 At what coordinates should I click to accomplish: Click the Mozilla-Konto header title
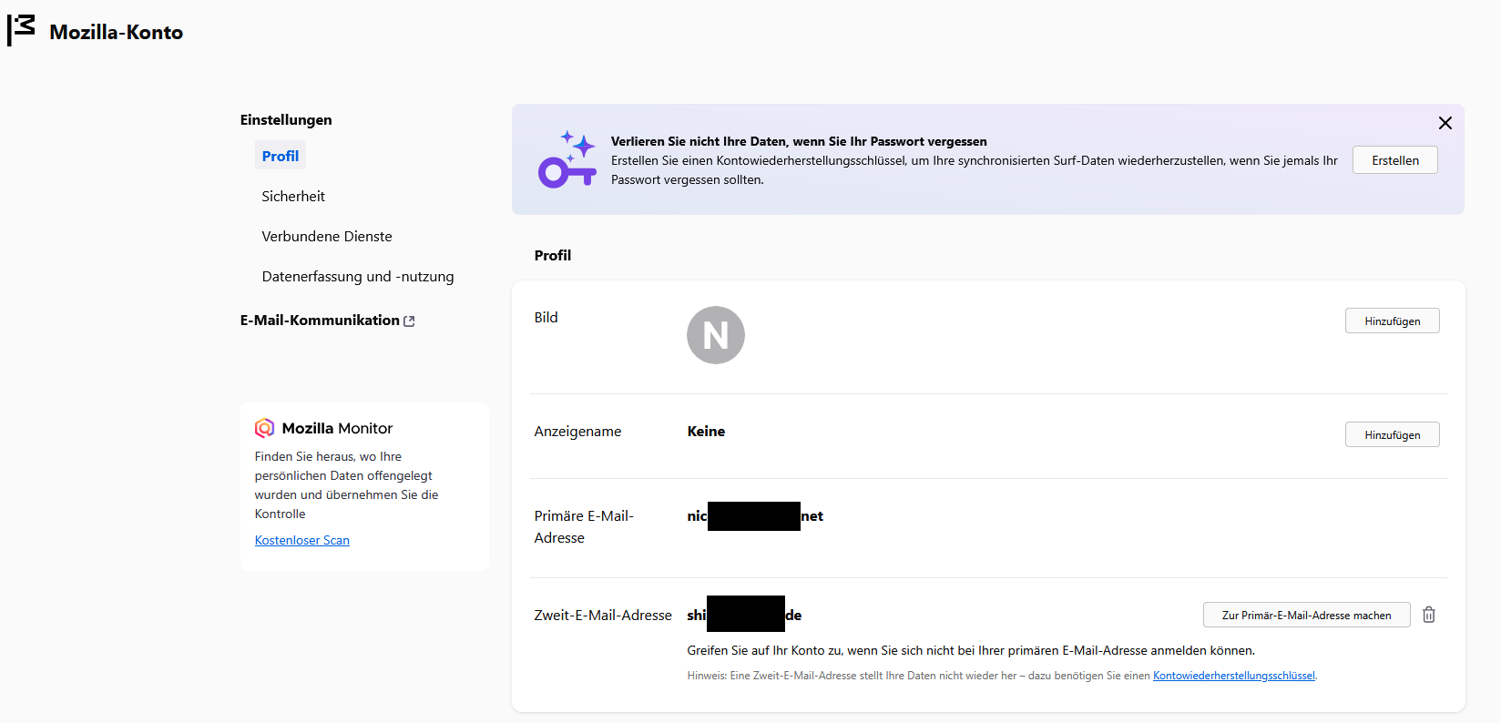pyautogui.click(x=117, y=33)
